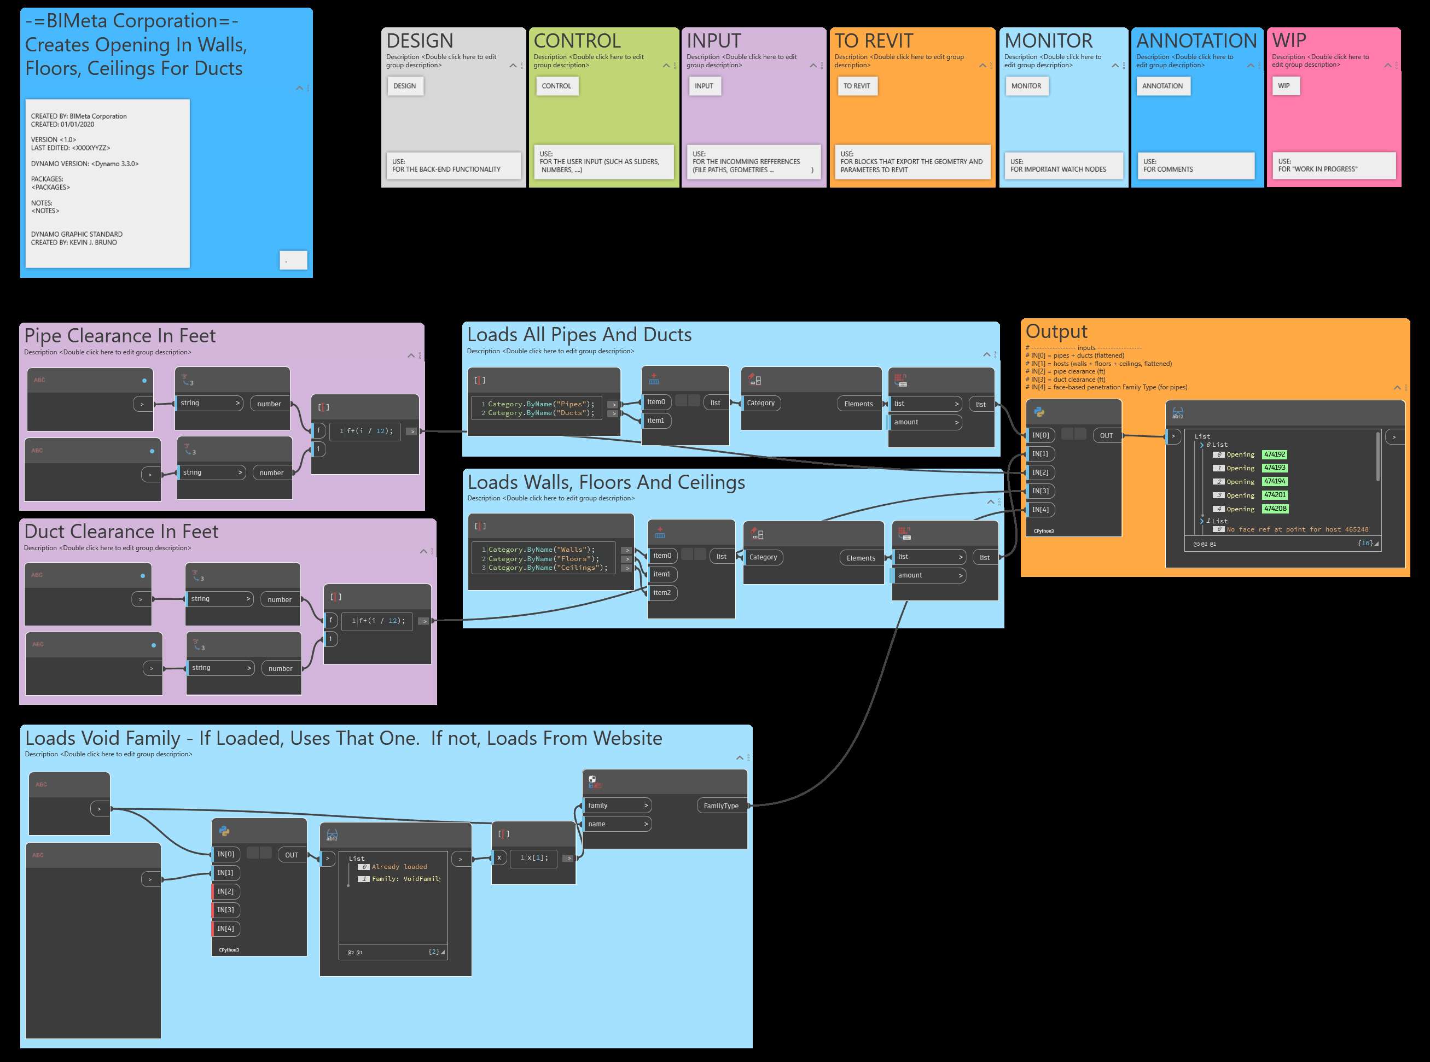Collapse the Output group with its chevron
Image resolution: width=1430 pixels, height=1062 pixels.
tap(1397, 388)
